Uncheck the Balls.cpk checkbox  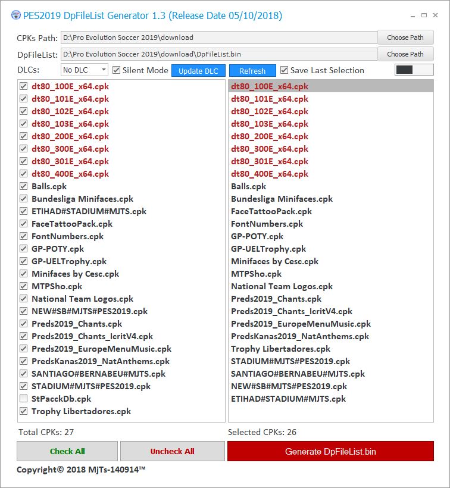23,186
